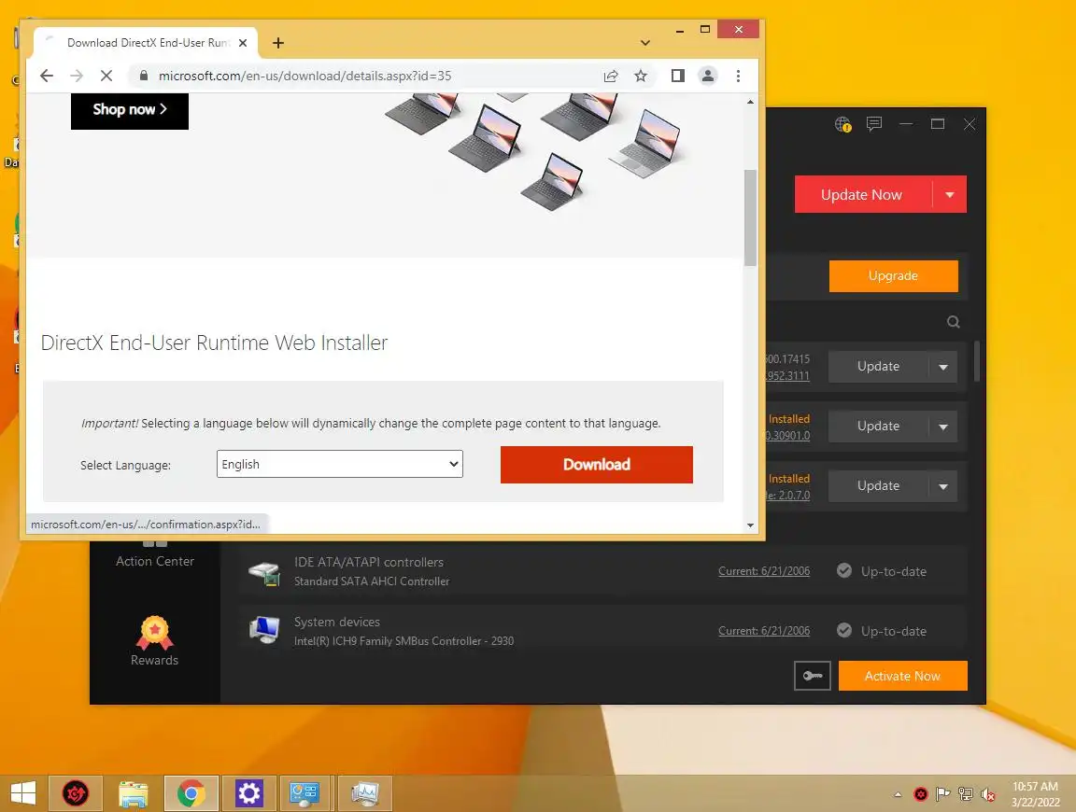Click Update next to version 952.3111

point(878,367)
